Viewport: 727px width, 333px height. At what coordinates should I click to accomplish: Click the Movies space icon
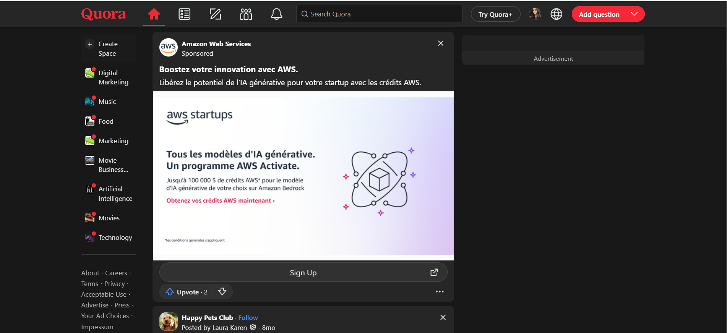pos(90,218)
